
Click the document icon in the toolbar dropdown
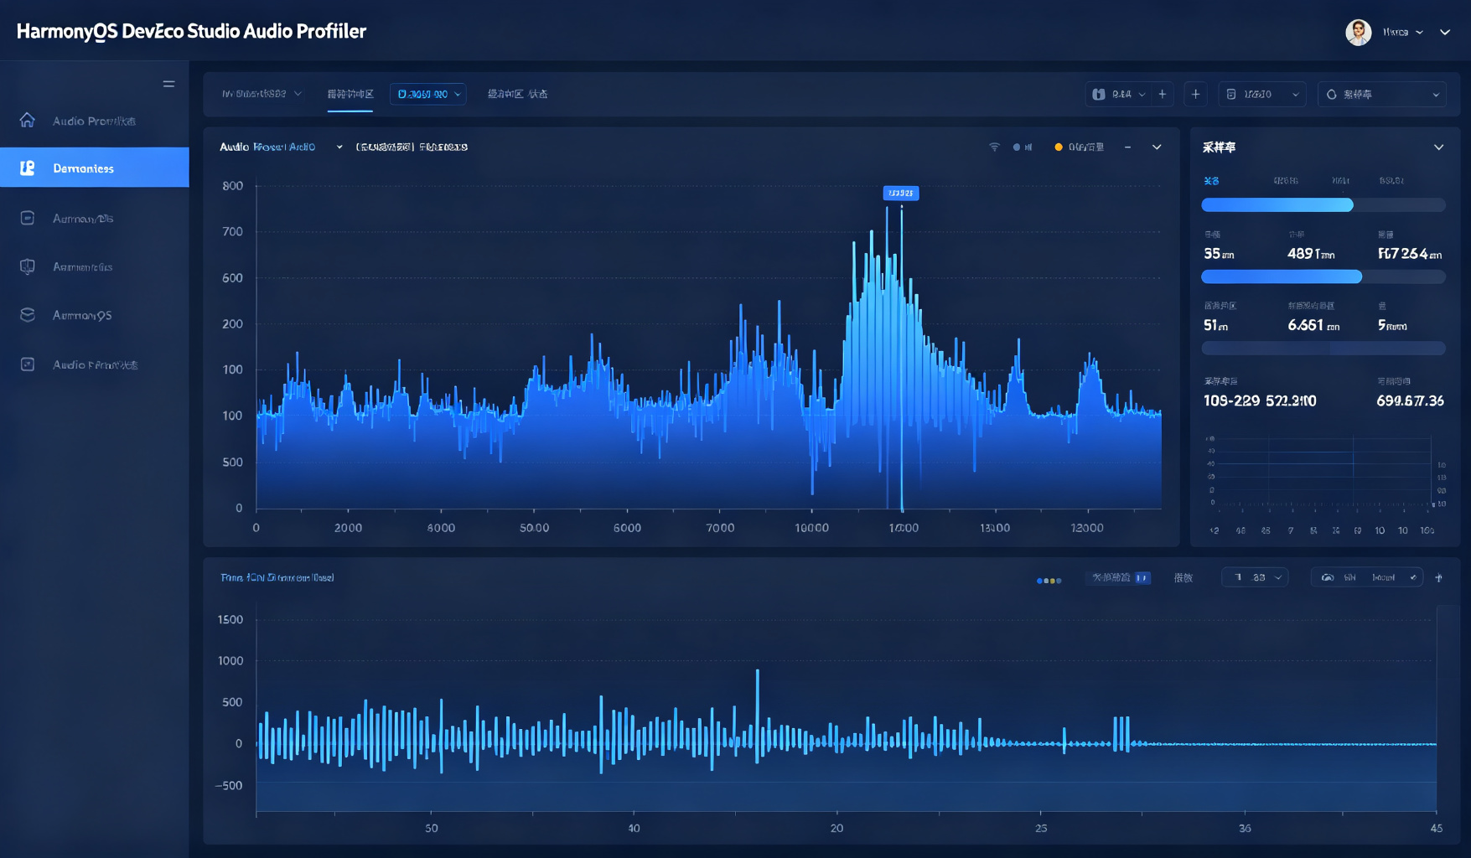(x=1231, y=94)
